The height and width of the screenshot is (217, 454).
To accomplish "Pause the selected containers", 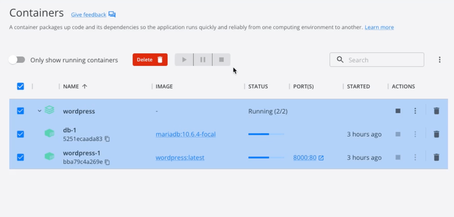I will click(203, 60).
